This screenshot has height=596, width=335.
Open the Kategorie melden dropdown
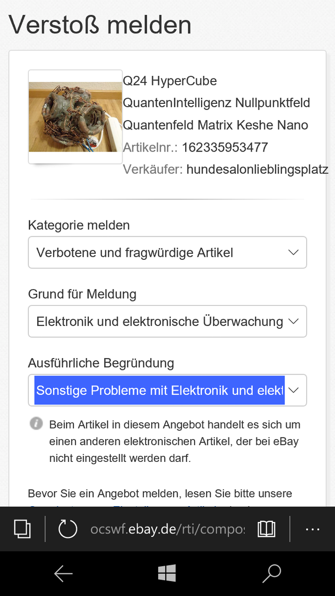tap(167, 252)
